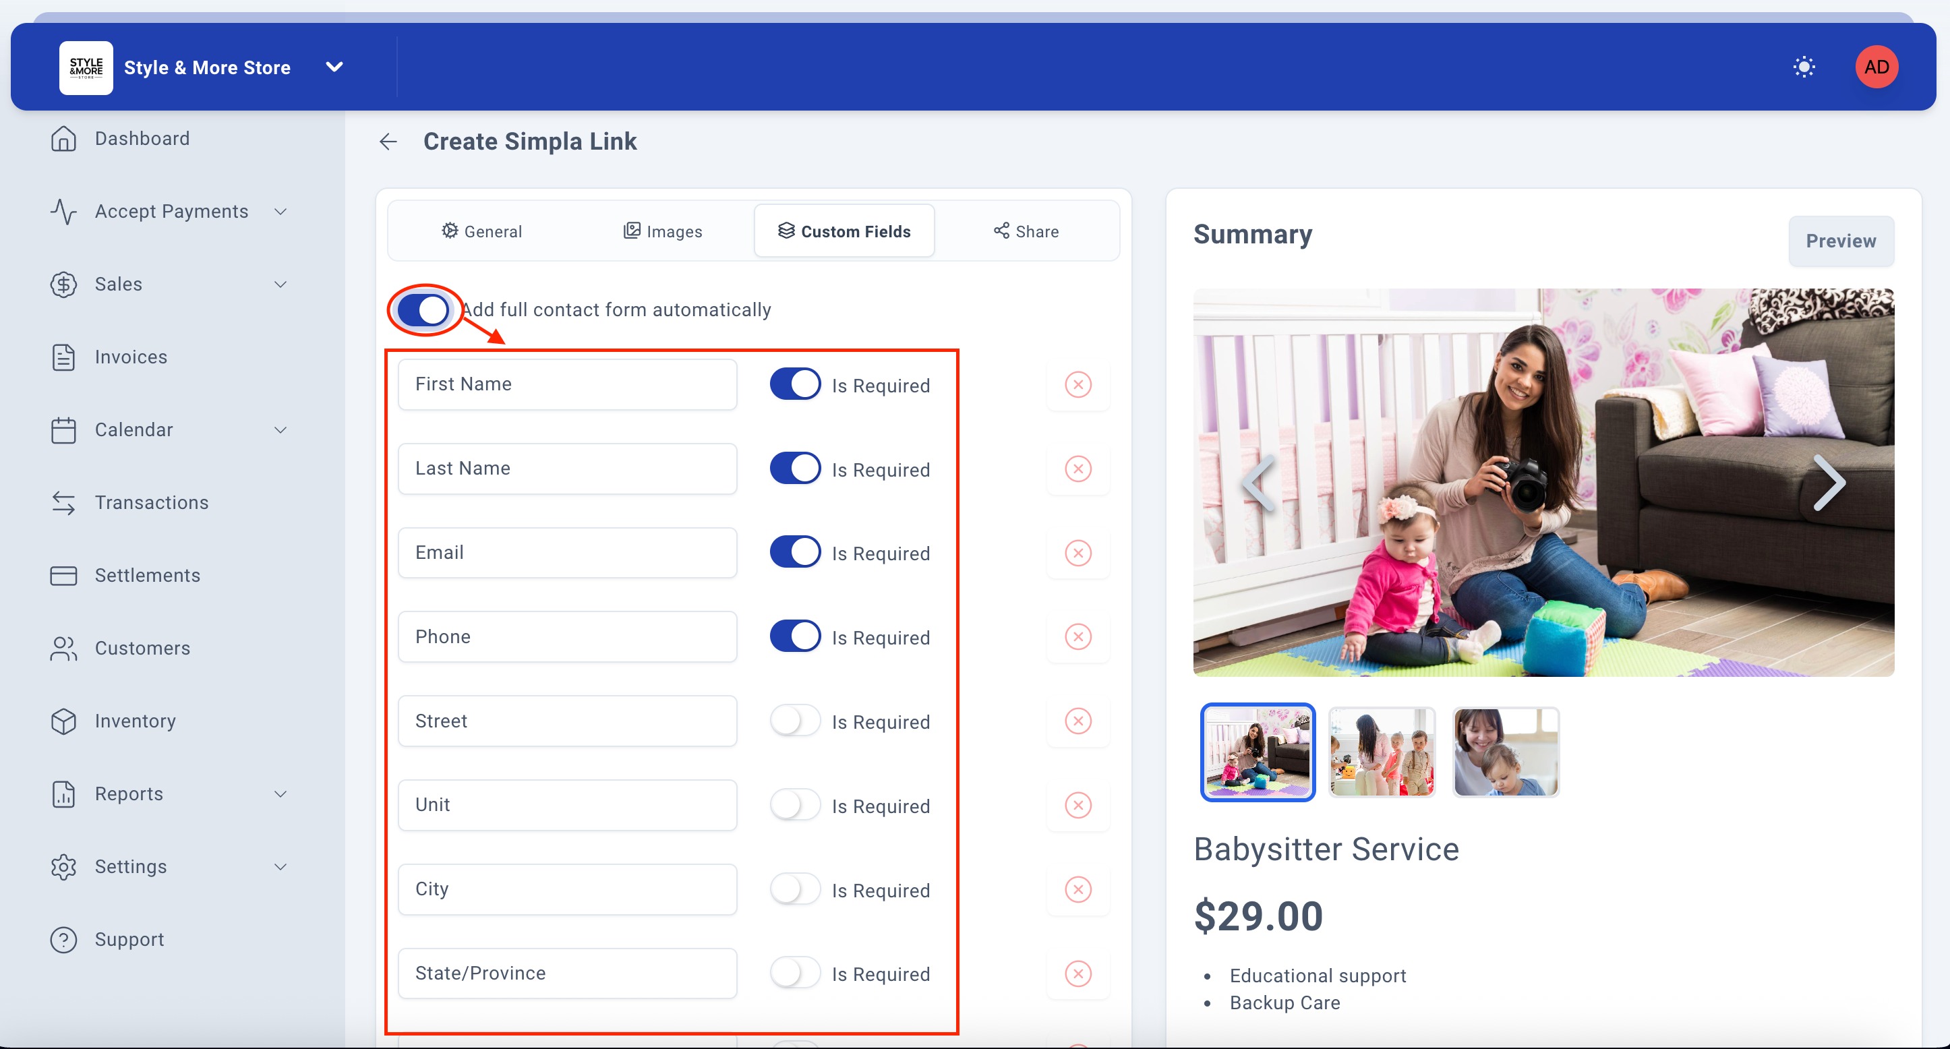This screenshot has height=1049, width=1950.
Task: Click the back arrow beside Create Simpla Link
Action: click(388, 142)
